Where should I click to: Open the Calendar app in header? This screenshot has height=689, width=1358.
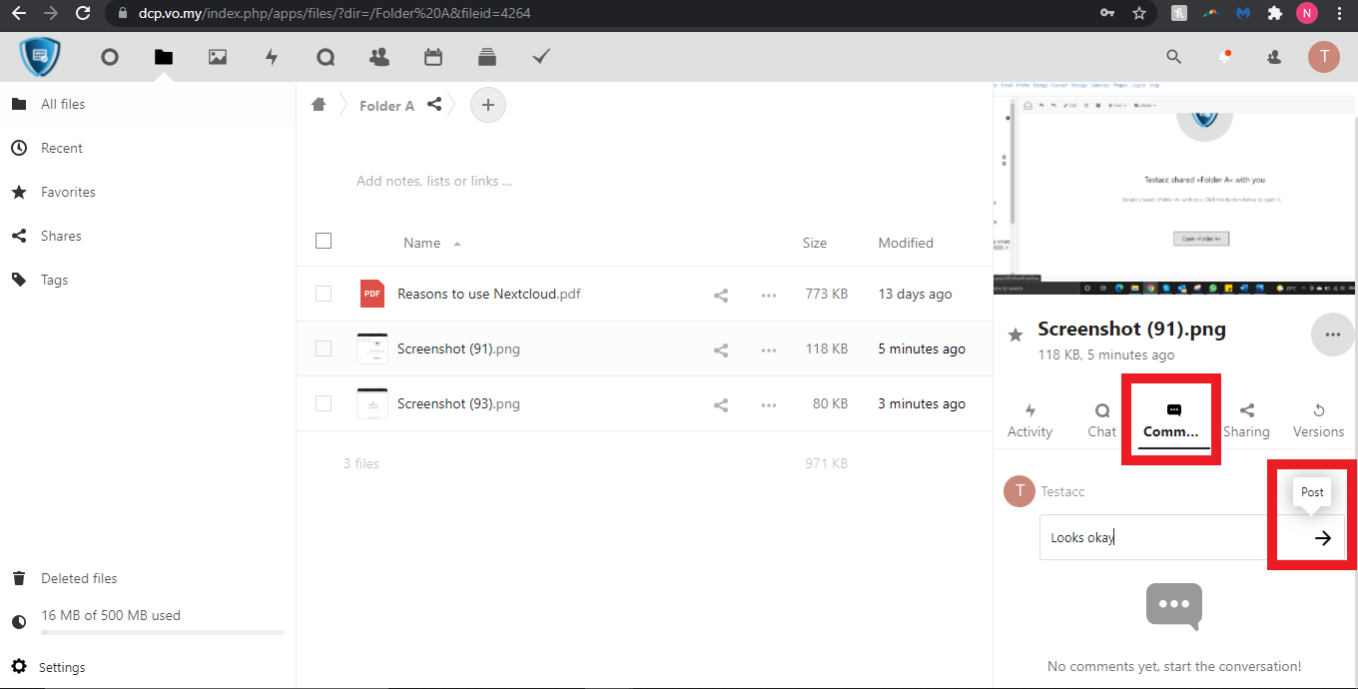[x=433, y=58]
